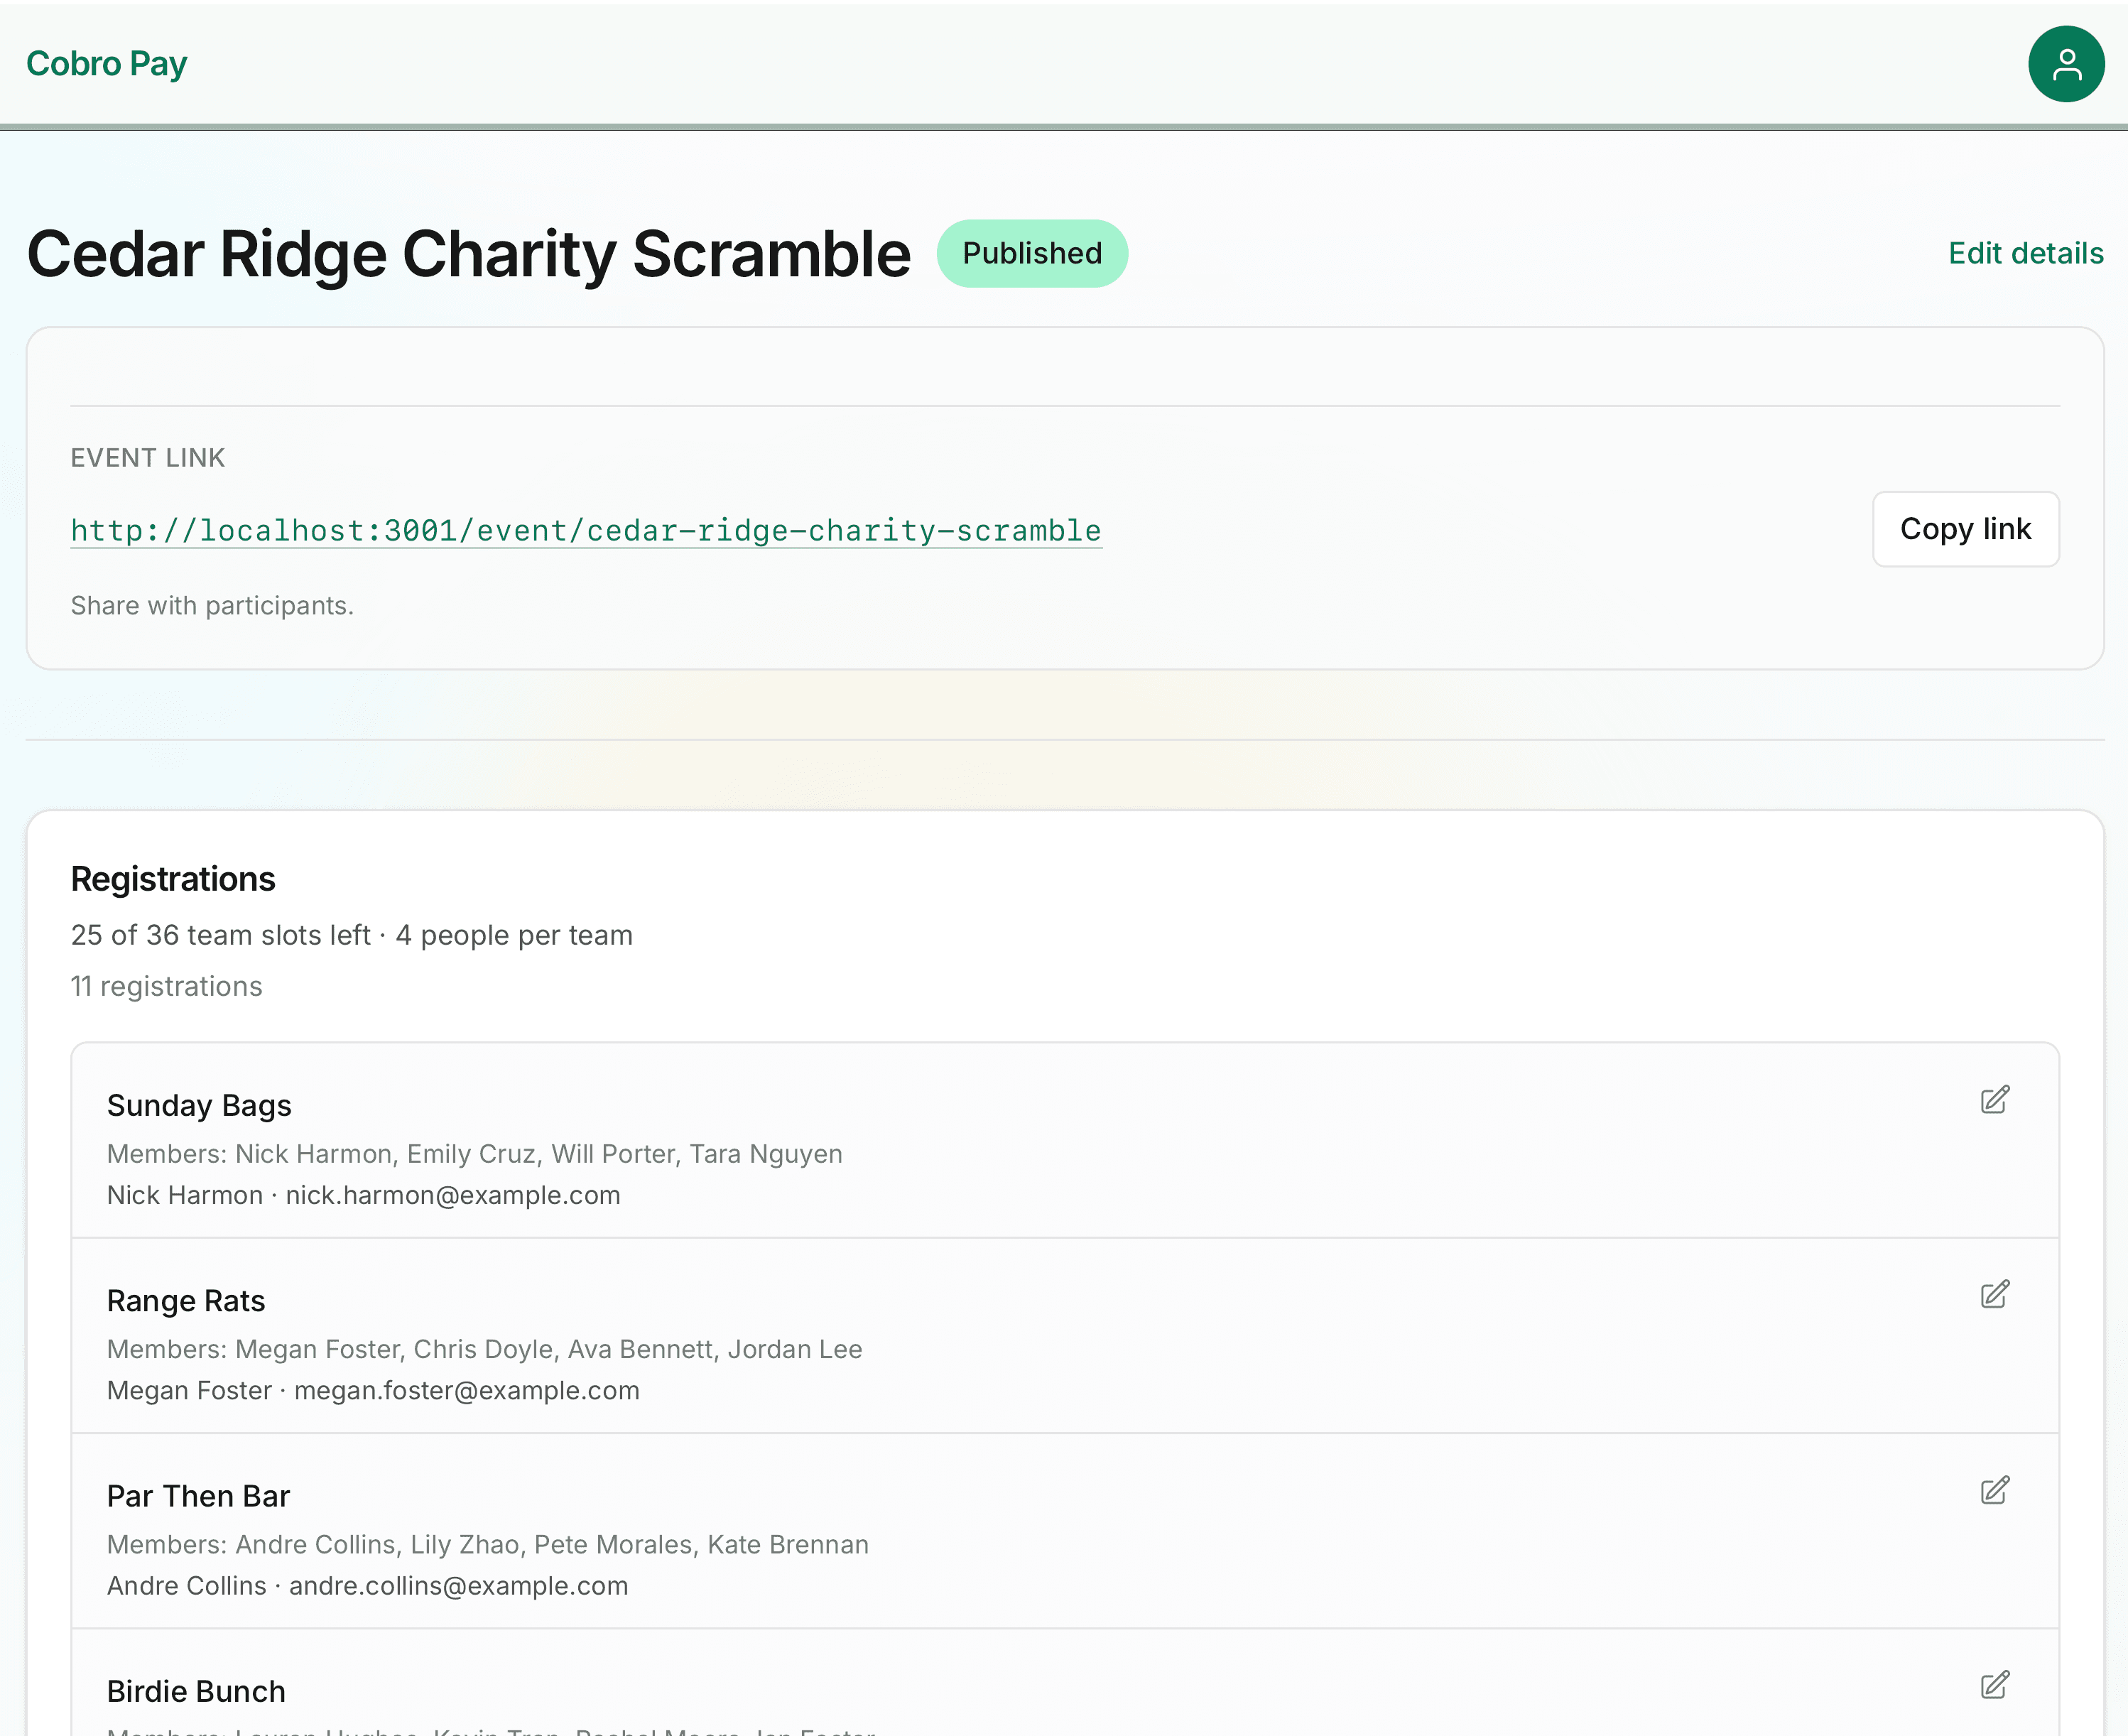
Task: Click the EVENT LINK label
Action: tap(148, 458)
